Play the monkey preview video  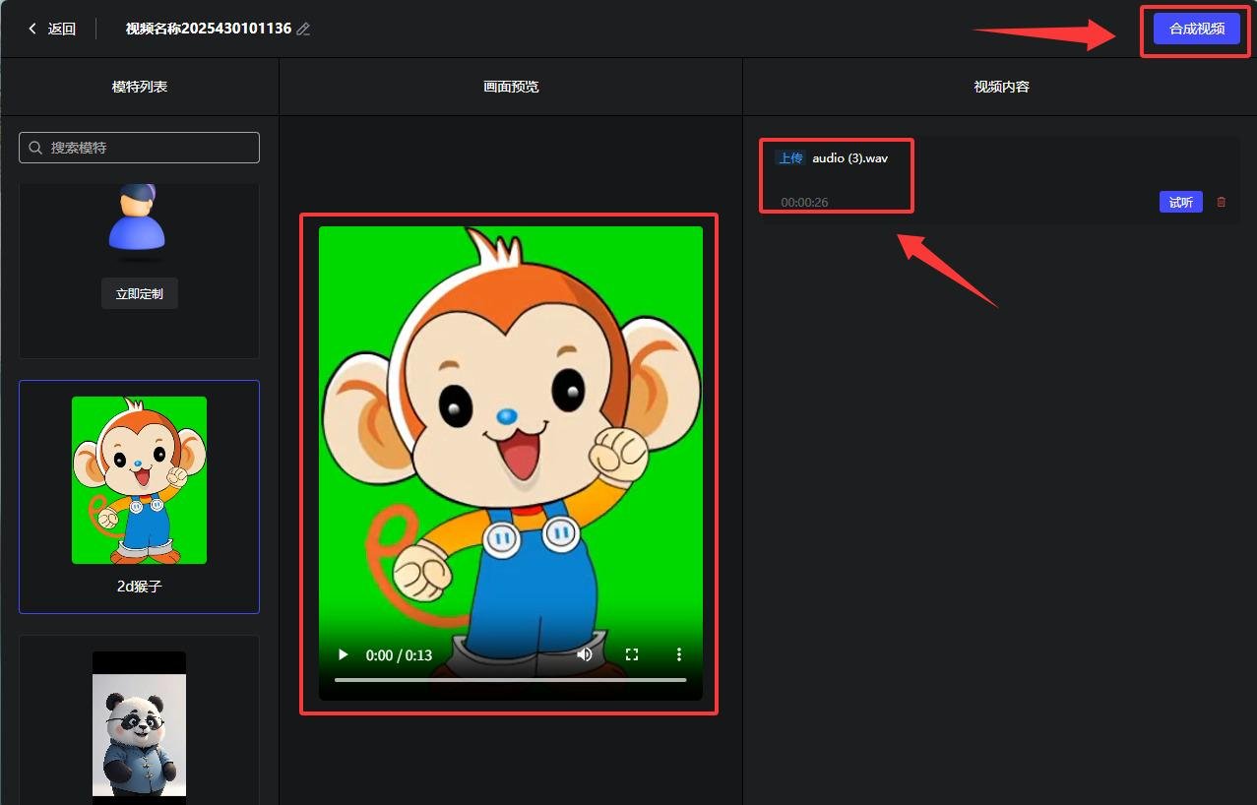pyautogui.click(x=343, y=654)
